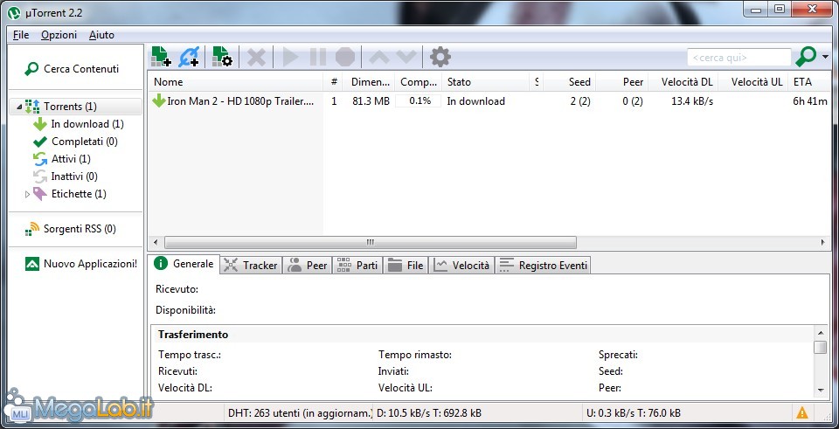Click the Move Down queue arrow
This screenshot has height=429, width=839.
click(x=406, y=56)
